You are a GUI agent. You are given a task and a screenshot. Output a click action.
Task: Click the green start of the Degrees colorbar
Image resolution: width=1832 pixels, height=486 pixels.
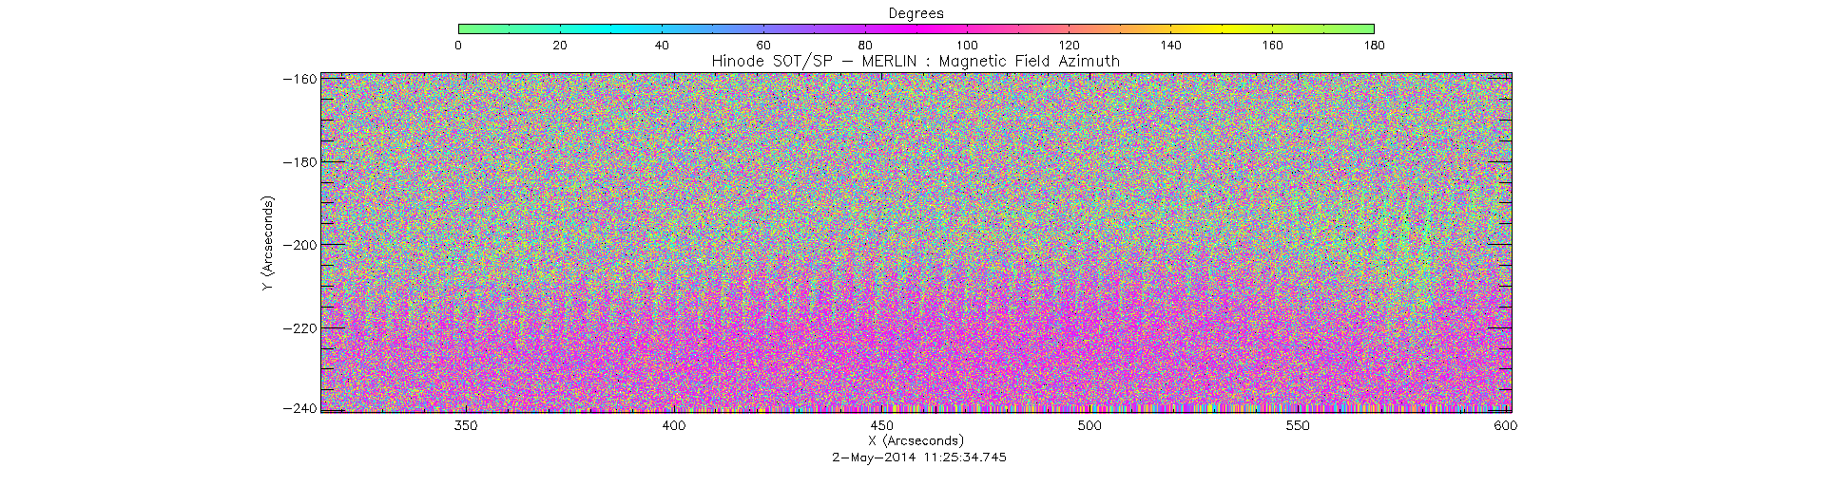[x=463, y=29]
